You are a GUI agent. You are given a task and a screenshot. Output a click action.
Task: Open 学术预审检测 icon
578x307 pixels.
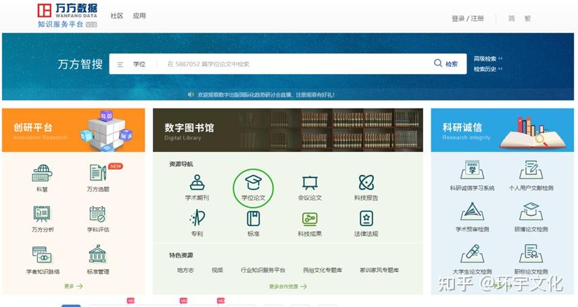(473, 211)
